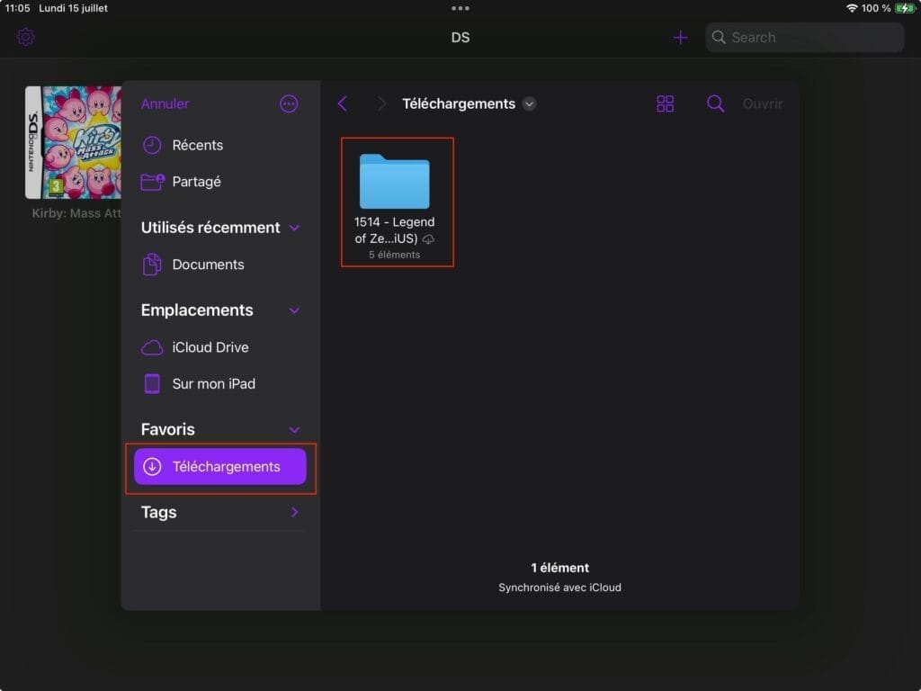Expand the Tags section
The width and height of the screenshot is (921, 691).
point(294,512)
